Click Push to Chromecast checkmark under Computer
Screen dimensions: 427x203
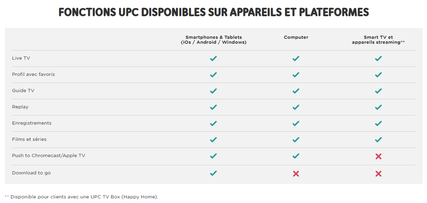pyautogui.click(x=296, y=156)
